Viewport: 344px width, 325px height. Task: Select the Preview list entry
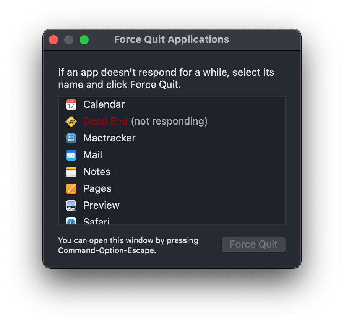(102, 205)
